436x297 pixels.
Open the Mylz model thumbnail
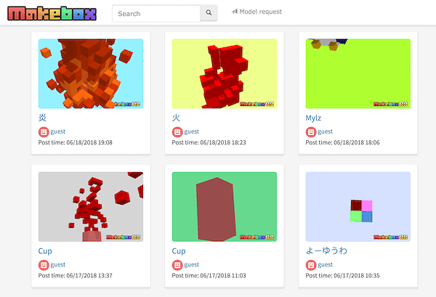coord(358,73)
